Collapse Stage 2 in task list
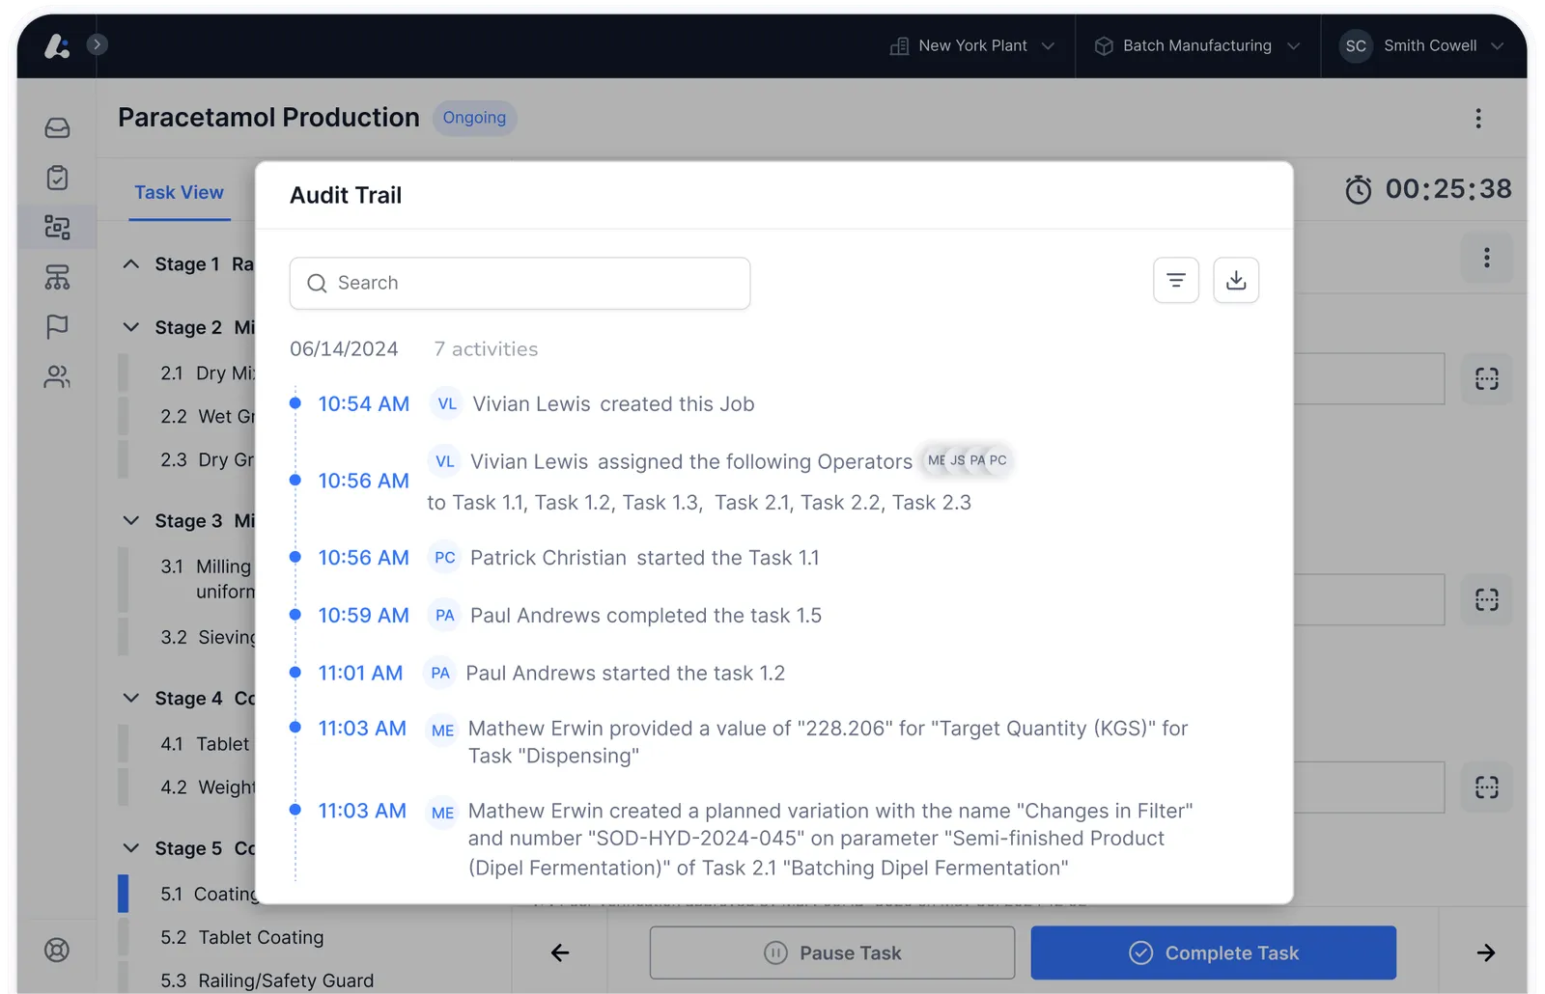Image resolution: width=1545 pixels, height=994 pixels. click(x=131, y=327)
